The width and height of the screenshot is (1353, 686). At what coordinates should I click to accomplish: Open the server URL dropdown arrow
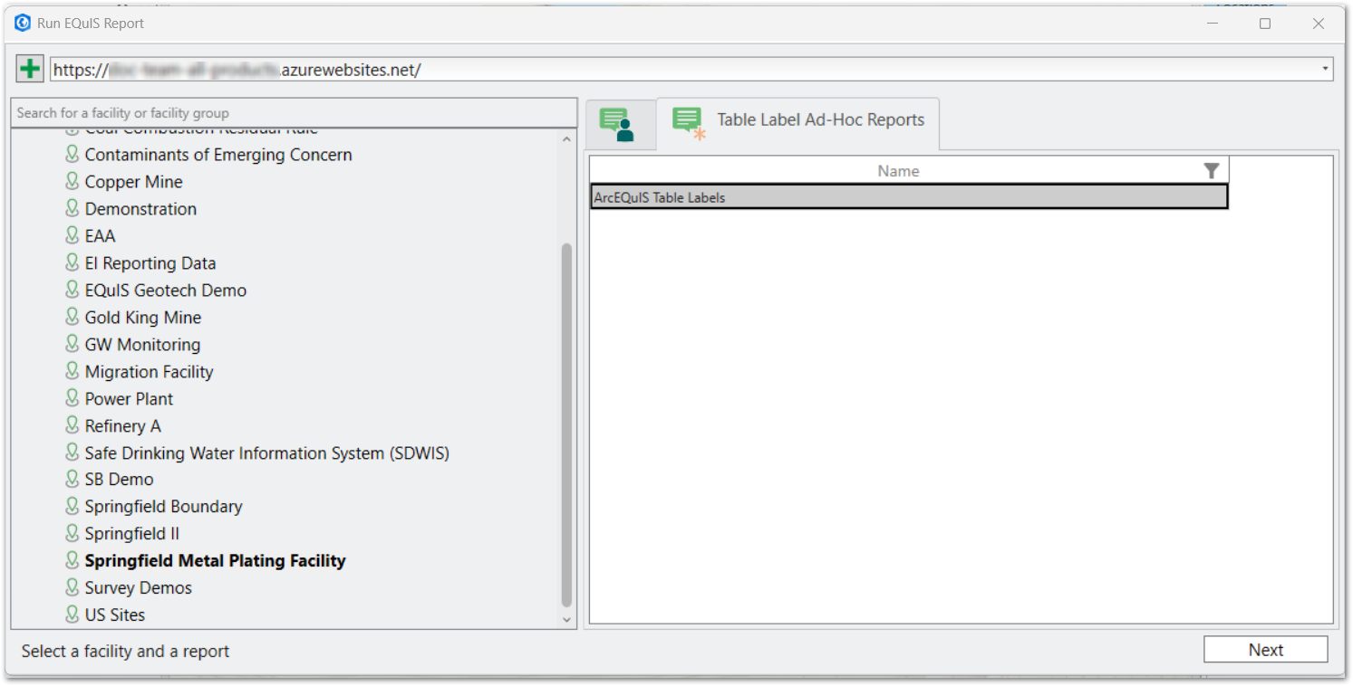(1325, 69)
